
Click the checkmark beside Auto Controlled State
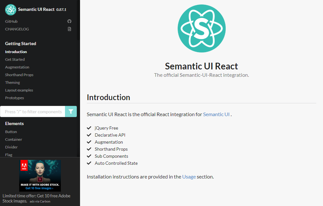[89, 163]
